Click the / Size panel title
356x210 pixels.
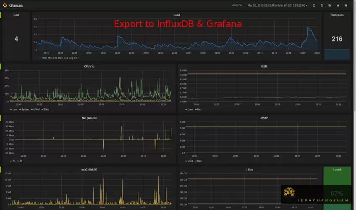tap(249, 170)
